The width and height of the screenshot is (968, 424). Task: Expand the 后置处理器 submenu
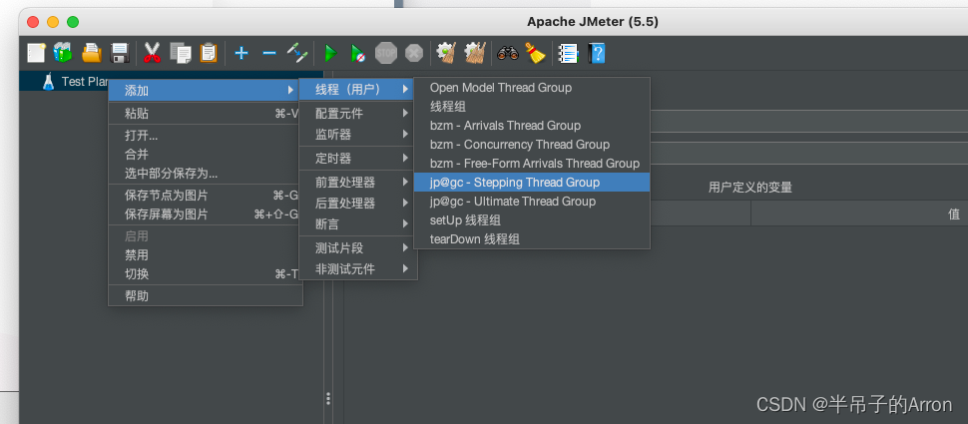[x=356, y=204]
